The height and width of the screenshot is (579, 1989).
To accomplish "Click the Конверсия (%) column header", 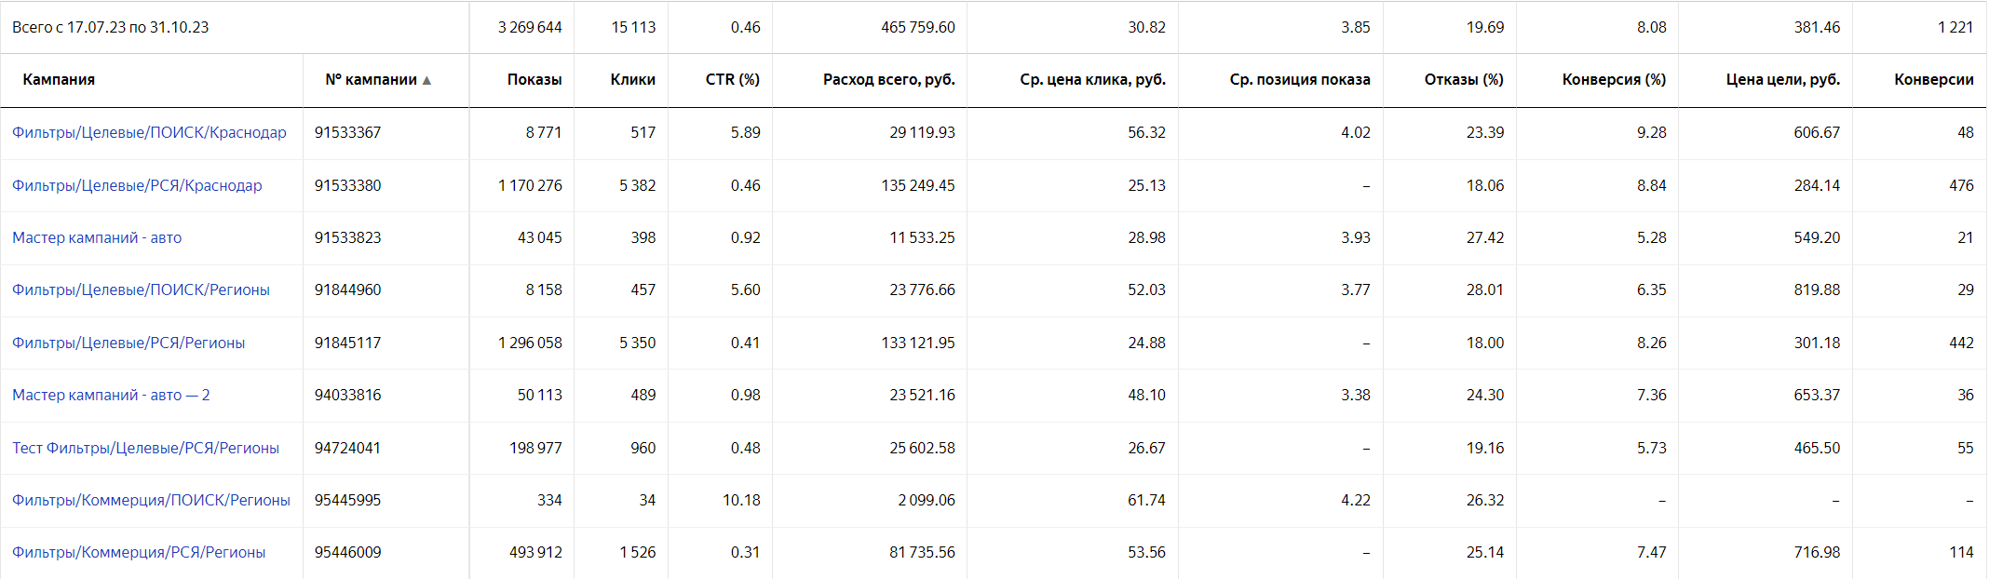I will [x=1614, y=80].
